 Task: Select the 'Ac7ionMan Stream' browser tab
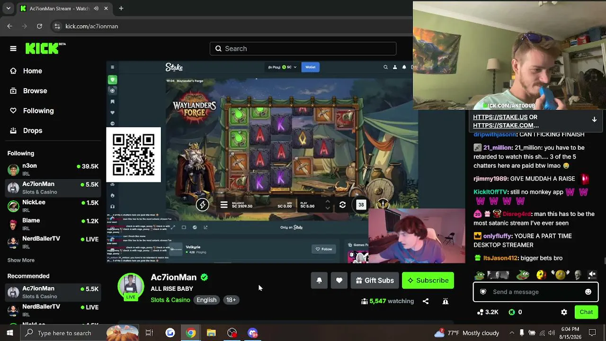click(x=64, y=9)
